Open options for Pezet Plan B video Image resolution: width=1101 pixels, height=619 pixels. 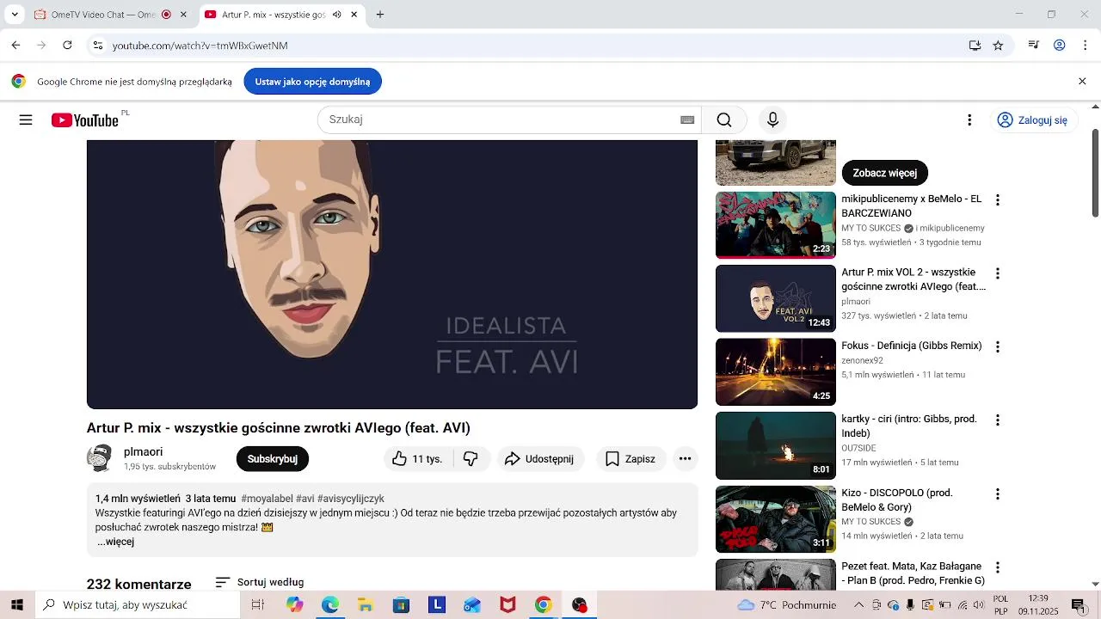(x=998, y=567)
